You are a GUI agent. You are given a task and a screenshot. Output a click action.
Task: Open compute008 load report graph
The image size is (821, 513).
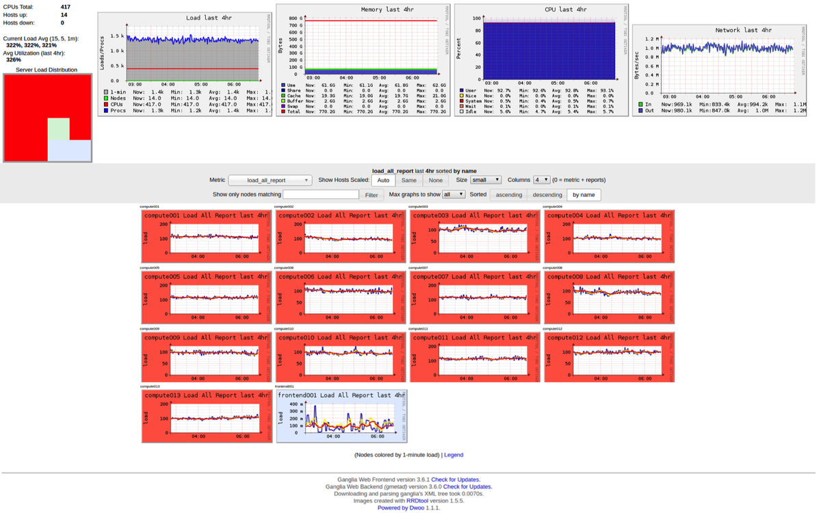tap(608, 298)
